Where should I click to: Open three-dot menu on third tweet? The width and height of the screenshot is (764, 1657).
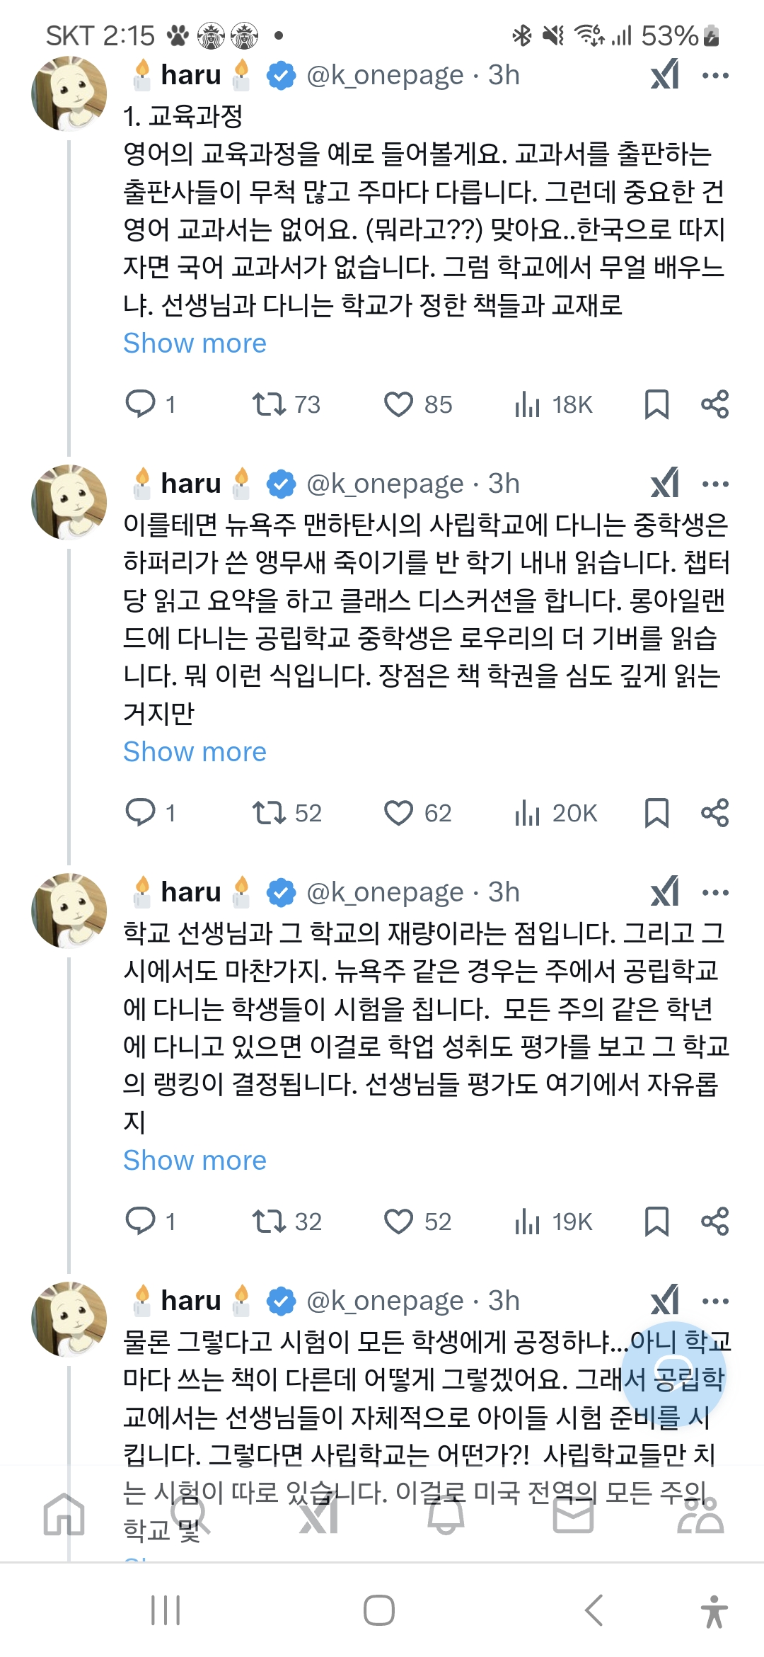[715, 892]
